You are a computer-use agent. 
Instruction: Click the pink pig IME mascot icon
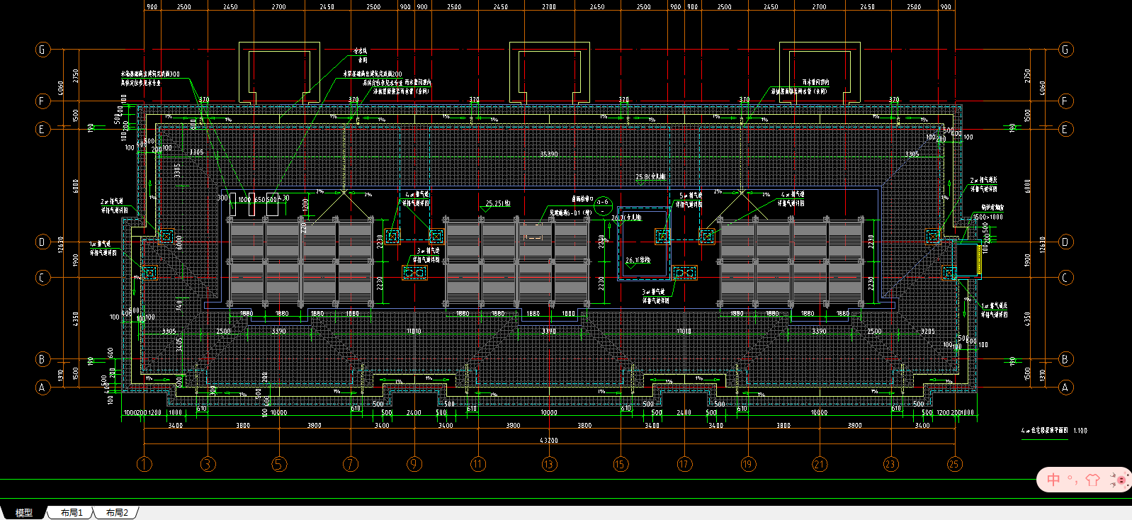click(1119, 480)
